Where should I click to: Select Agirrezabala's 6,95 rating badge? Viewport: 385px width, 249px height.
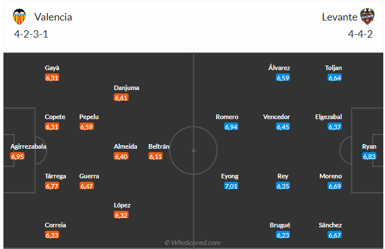[17, 156]
